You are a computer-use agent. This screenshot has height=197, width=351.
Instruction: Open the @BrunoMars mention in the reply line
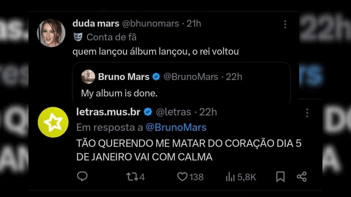pos(176,128)
